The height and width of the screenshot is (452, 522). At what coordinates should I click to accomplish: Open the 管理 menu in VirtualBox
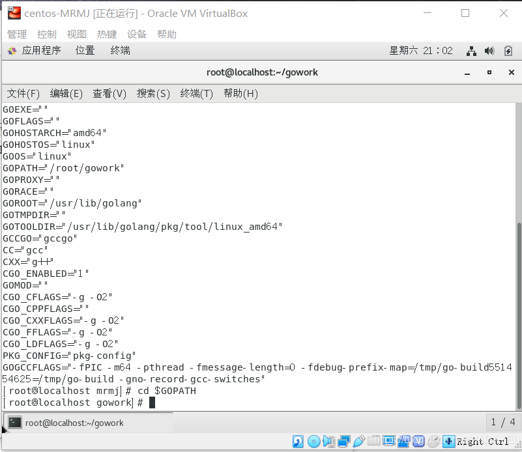17,35
